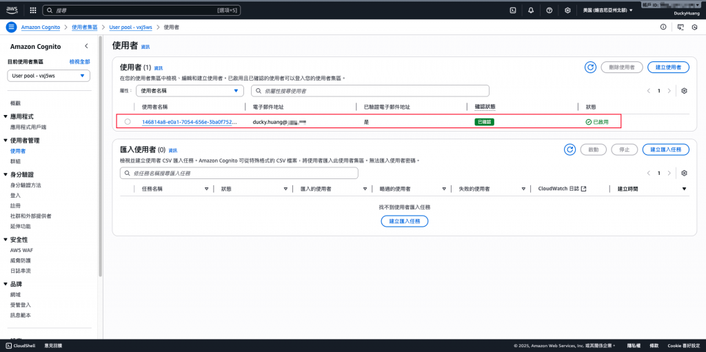Open CloudShell icon in bottom bar
Image resolution: width=706 pixels, height=352 pixels.
pyautogui.click(x=9, y=346)
